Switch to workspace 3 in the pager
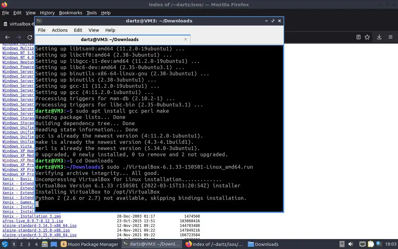398x249 pixels. [x=29, y=244]
